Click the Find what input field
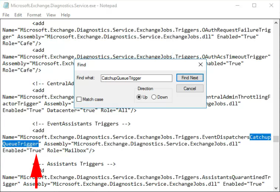The width and height of the screenshot is (280, 192). click(x=136, y=78)
